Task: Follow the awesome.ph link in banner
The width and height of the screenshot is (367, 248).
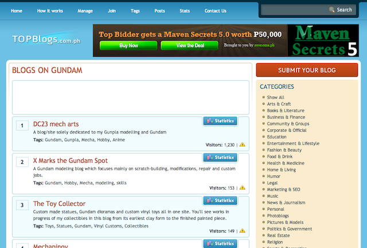Action: 264,45
